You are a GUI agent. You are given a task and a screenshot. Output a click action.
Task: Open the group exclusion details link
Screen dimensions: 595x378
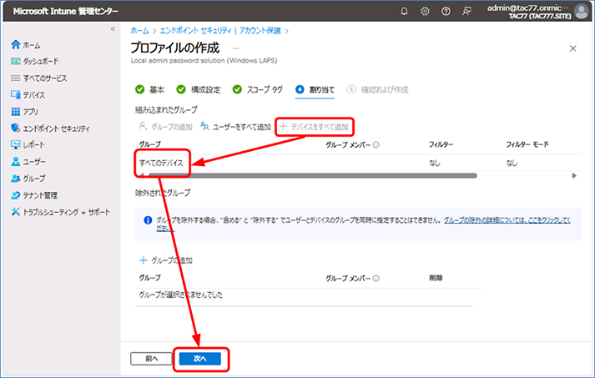[x=507, y=220]
